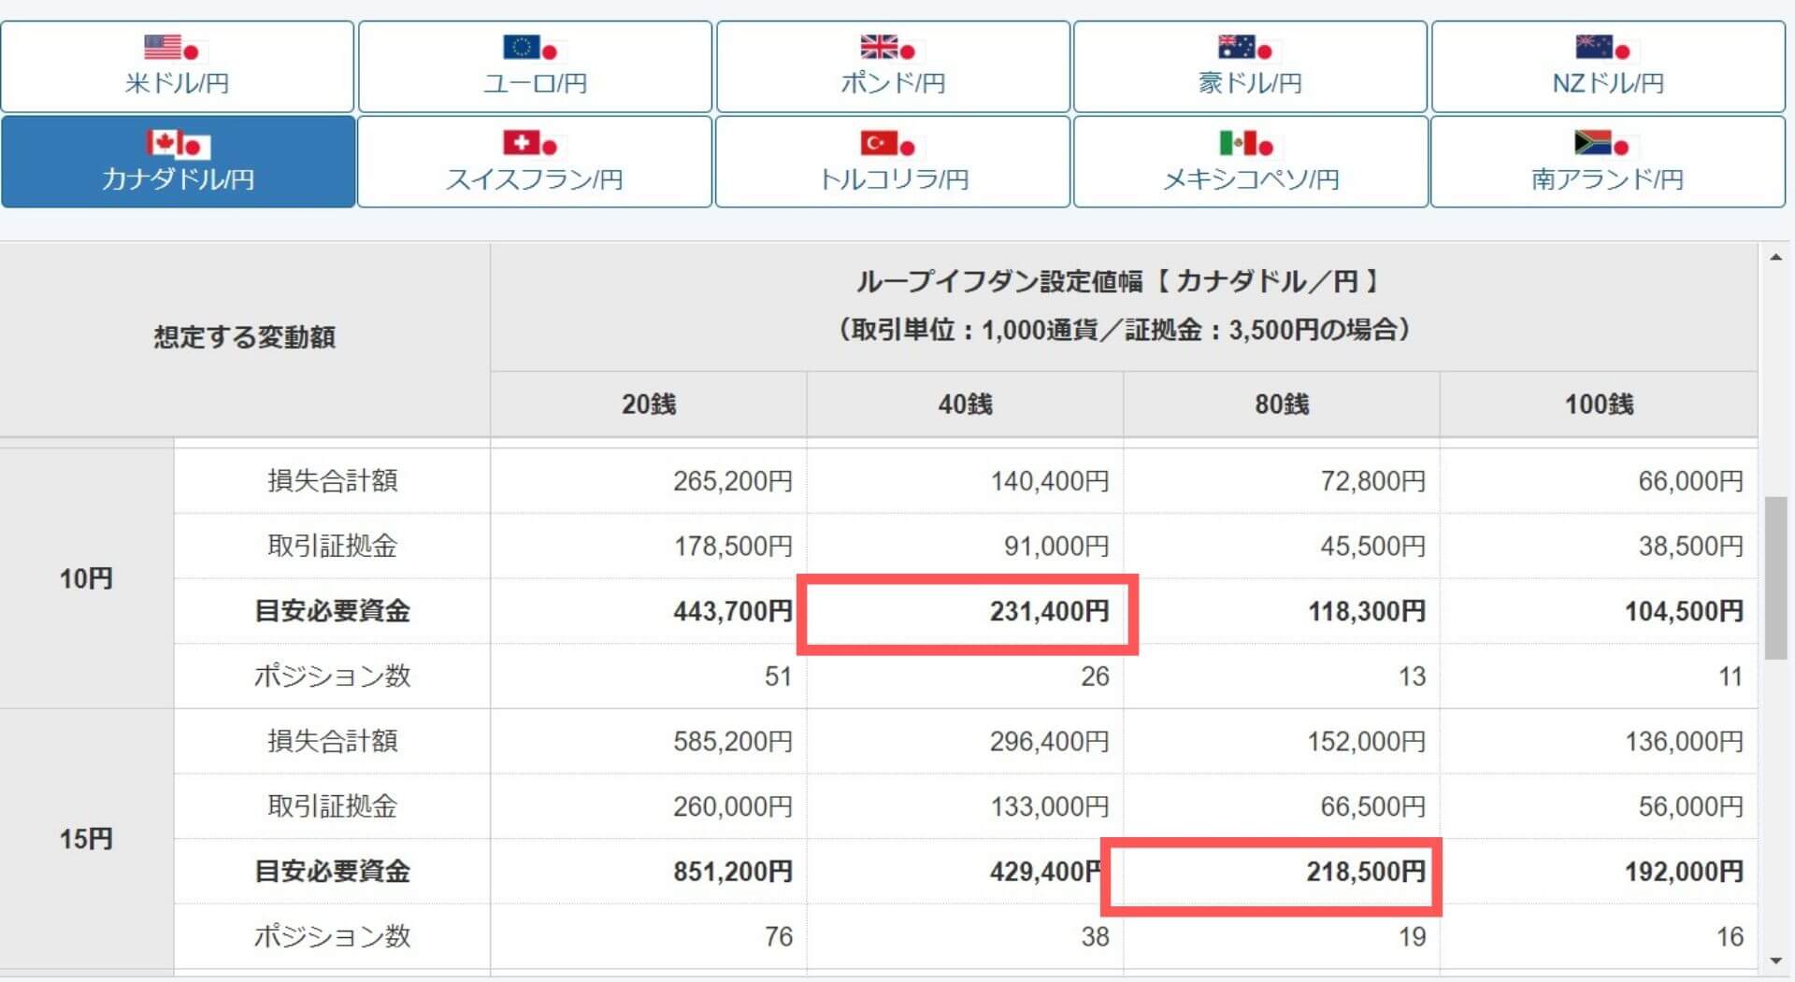Switch to スイスフラン/円 tab
Screen dimensions: 1795x982
535,161
